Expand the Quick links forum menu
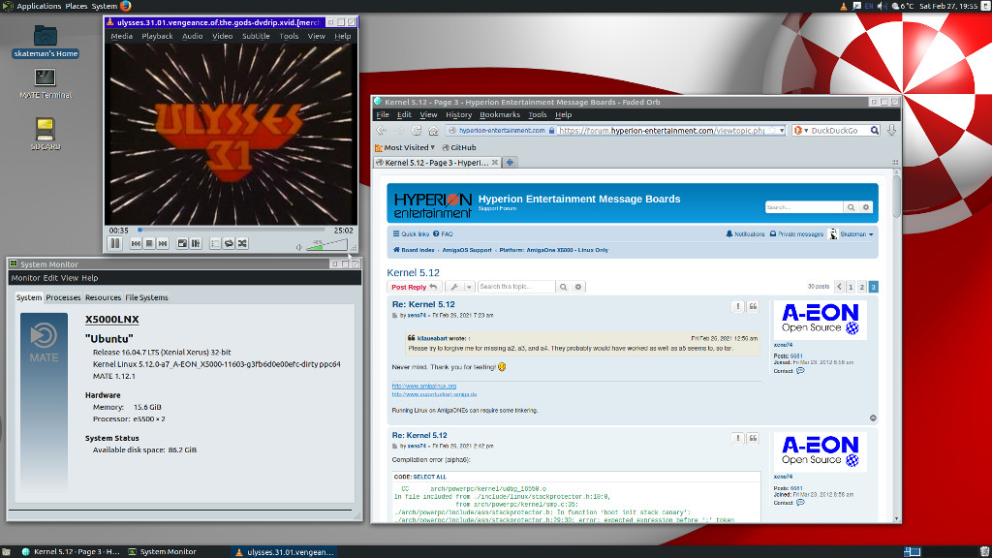Viewport: 992px width, 558px height. tap(411, 234)
